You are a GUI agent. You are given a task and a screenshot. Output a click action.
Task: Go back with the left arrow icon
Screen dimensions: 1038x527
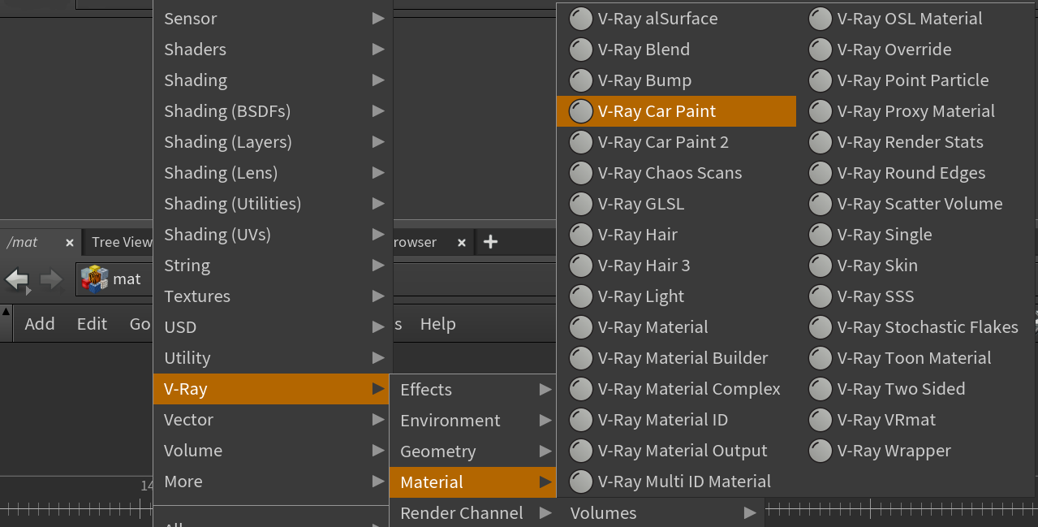(17, 280)
